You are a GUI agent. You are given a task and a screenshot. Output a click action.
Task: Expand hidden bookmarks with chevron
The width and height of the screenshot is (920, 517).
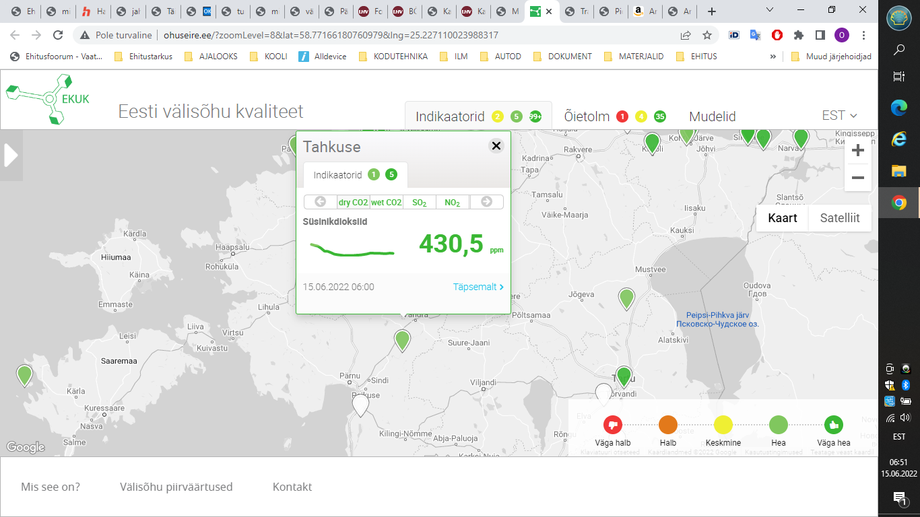coord(773,57)
